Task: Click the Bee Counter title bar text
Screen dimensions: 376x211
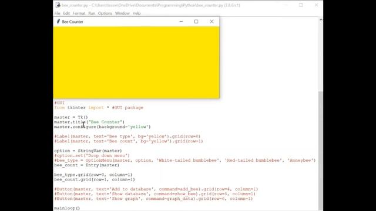Action: [x=72, y=22]
